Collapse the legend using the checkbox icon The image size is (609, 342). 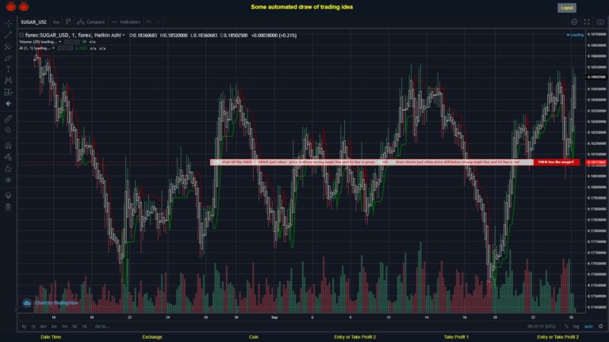21,36
